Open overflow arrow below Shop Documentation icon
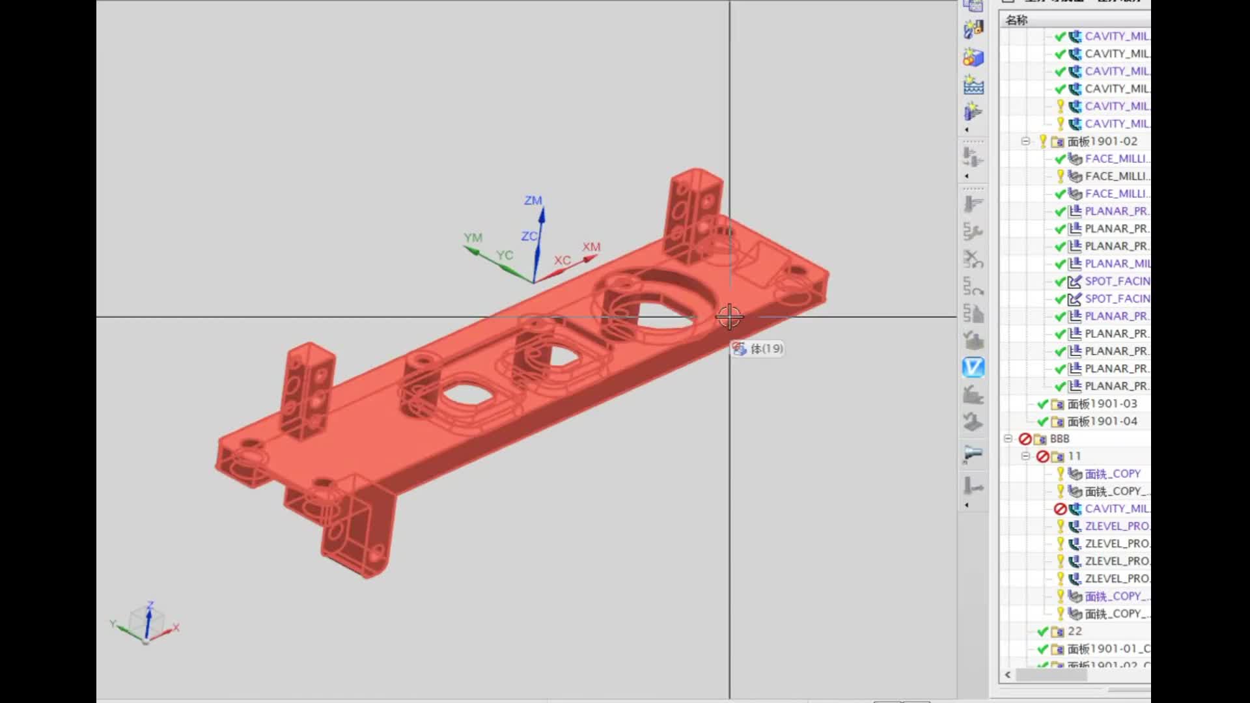The image size is (1250, 703). [x=967, y=504]
